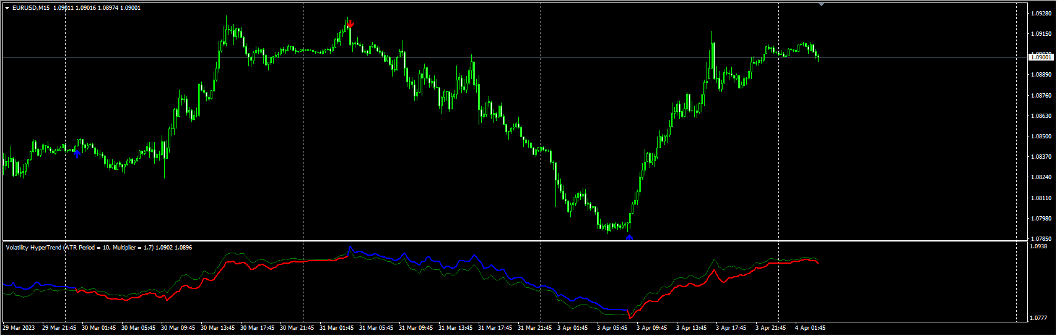The image size is (1057, 336).
Task: Click the 3 Apr 01:45 time label
Action: coord(573,328)
